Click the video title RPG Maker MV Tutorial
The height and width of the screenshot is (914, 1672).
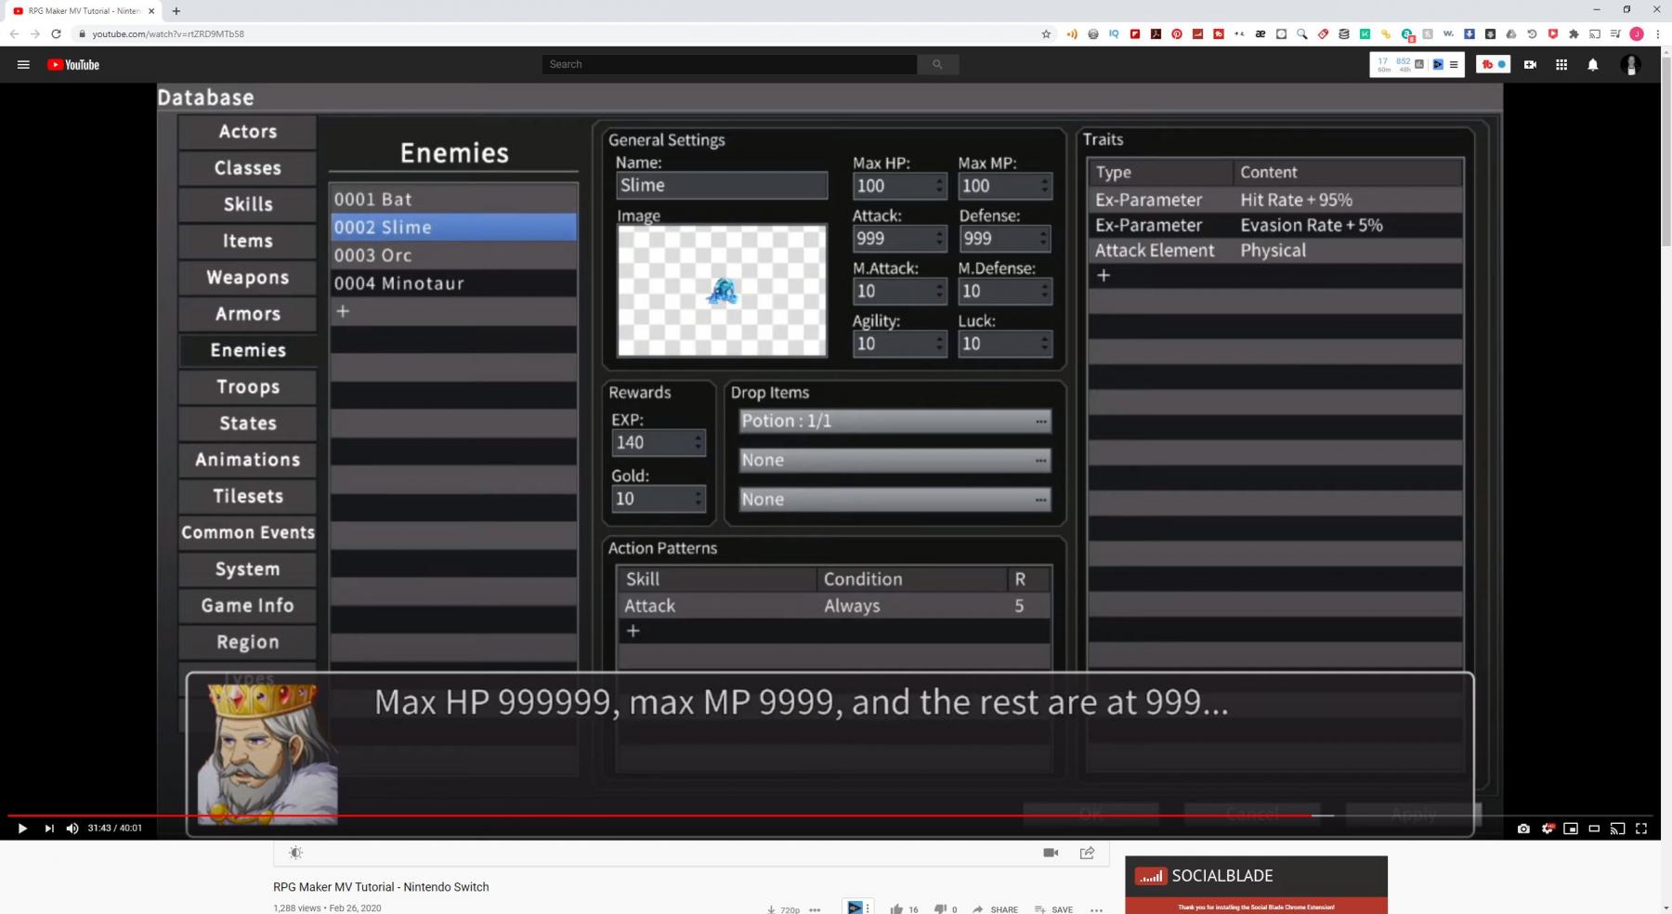click(381, 887)
